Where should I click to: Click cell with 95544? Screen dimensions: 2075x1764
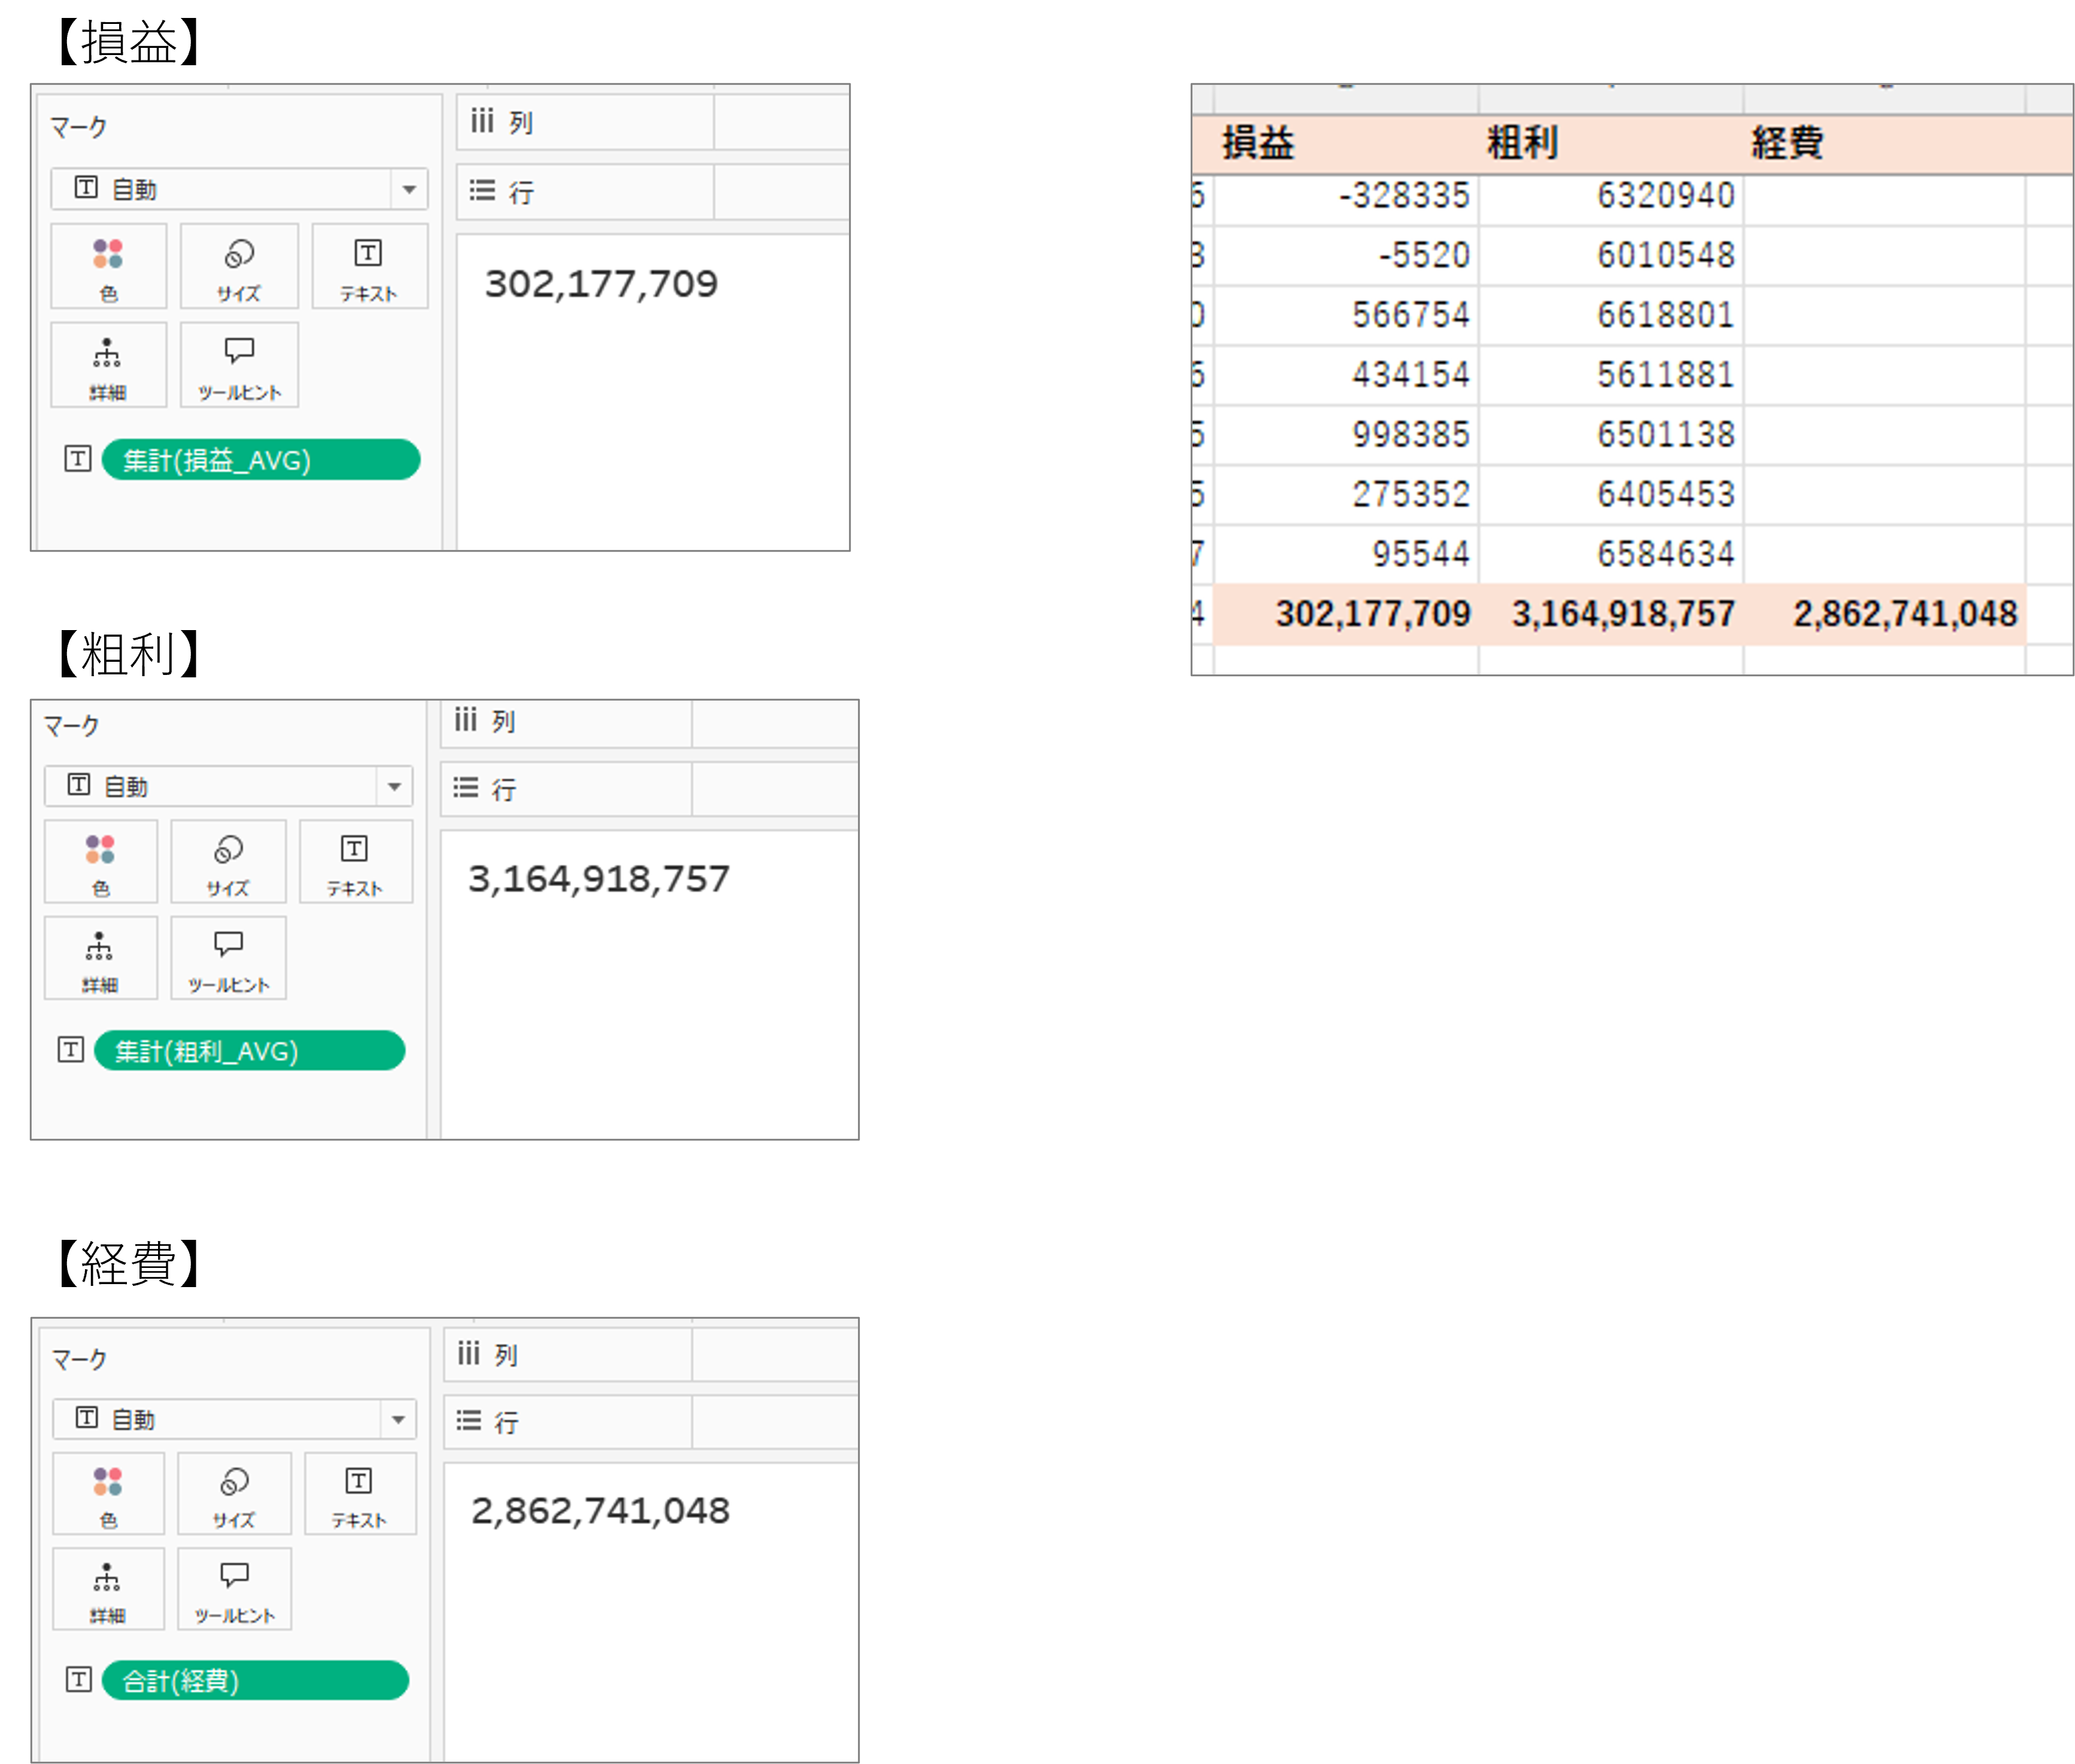click(1346, 554)
